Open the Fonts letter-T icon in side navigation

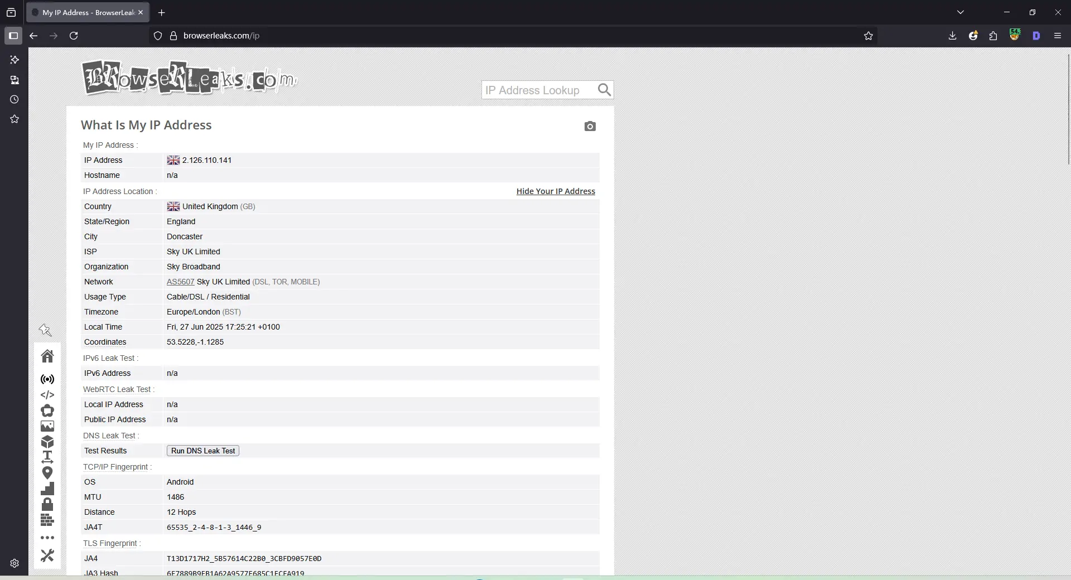47,457
